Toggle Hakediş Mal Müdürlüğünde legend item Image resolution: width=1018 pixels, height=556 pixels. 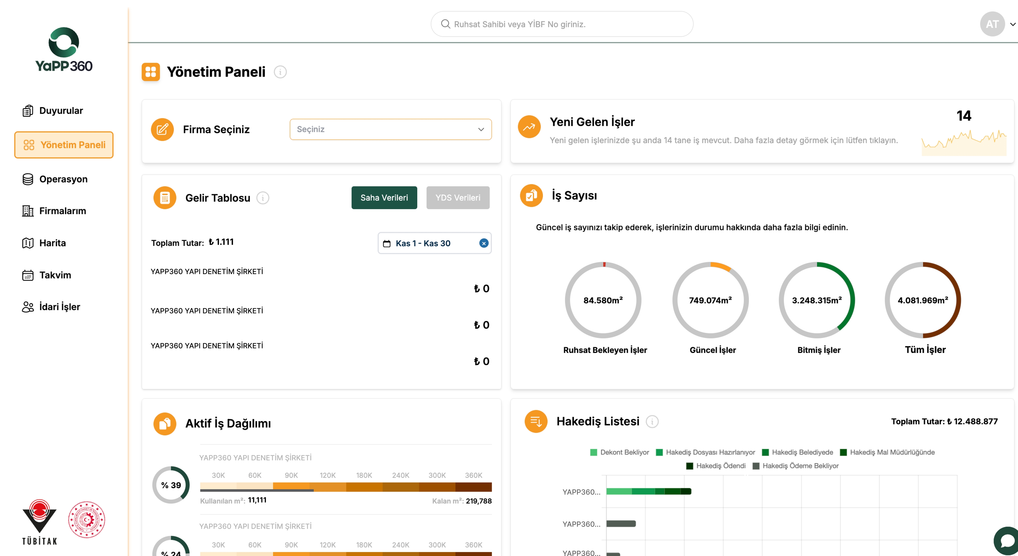tap(887, 452)
